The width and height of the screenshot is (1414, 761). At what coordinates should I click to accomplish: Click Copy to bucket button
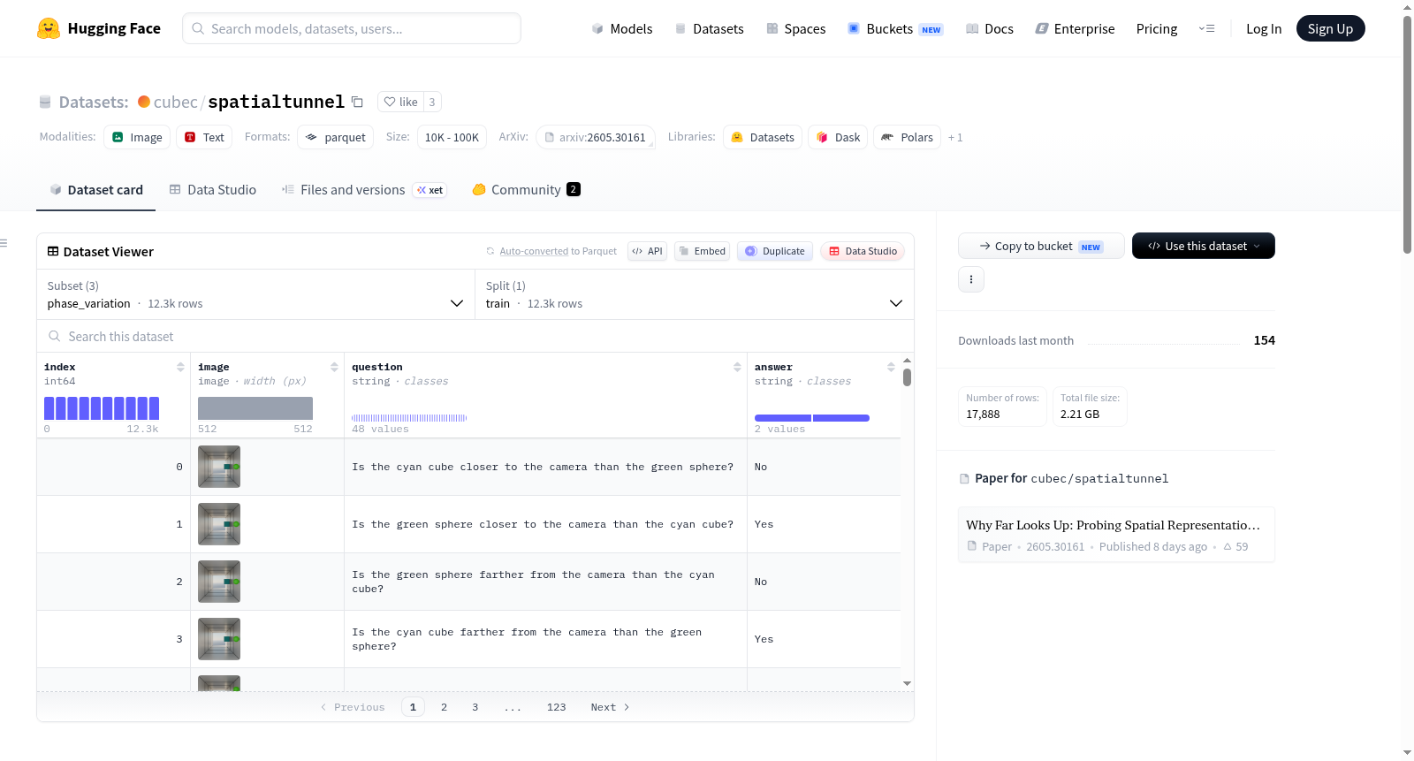coord(1041,246)
